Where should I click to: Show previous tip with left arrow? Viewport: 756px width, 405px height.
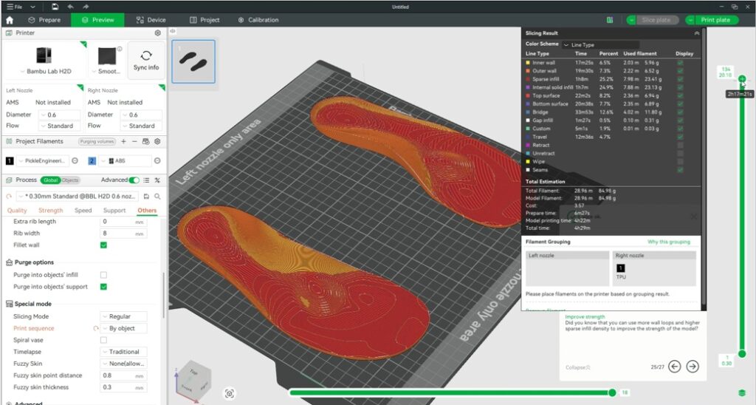(675, 367)
